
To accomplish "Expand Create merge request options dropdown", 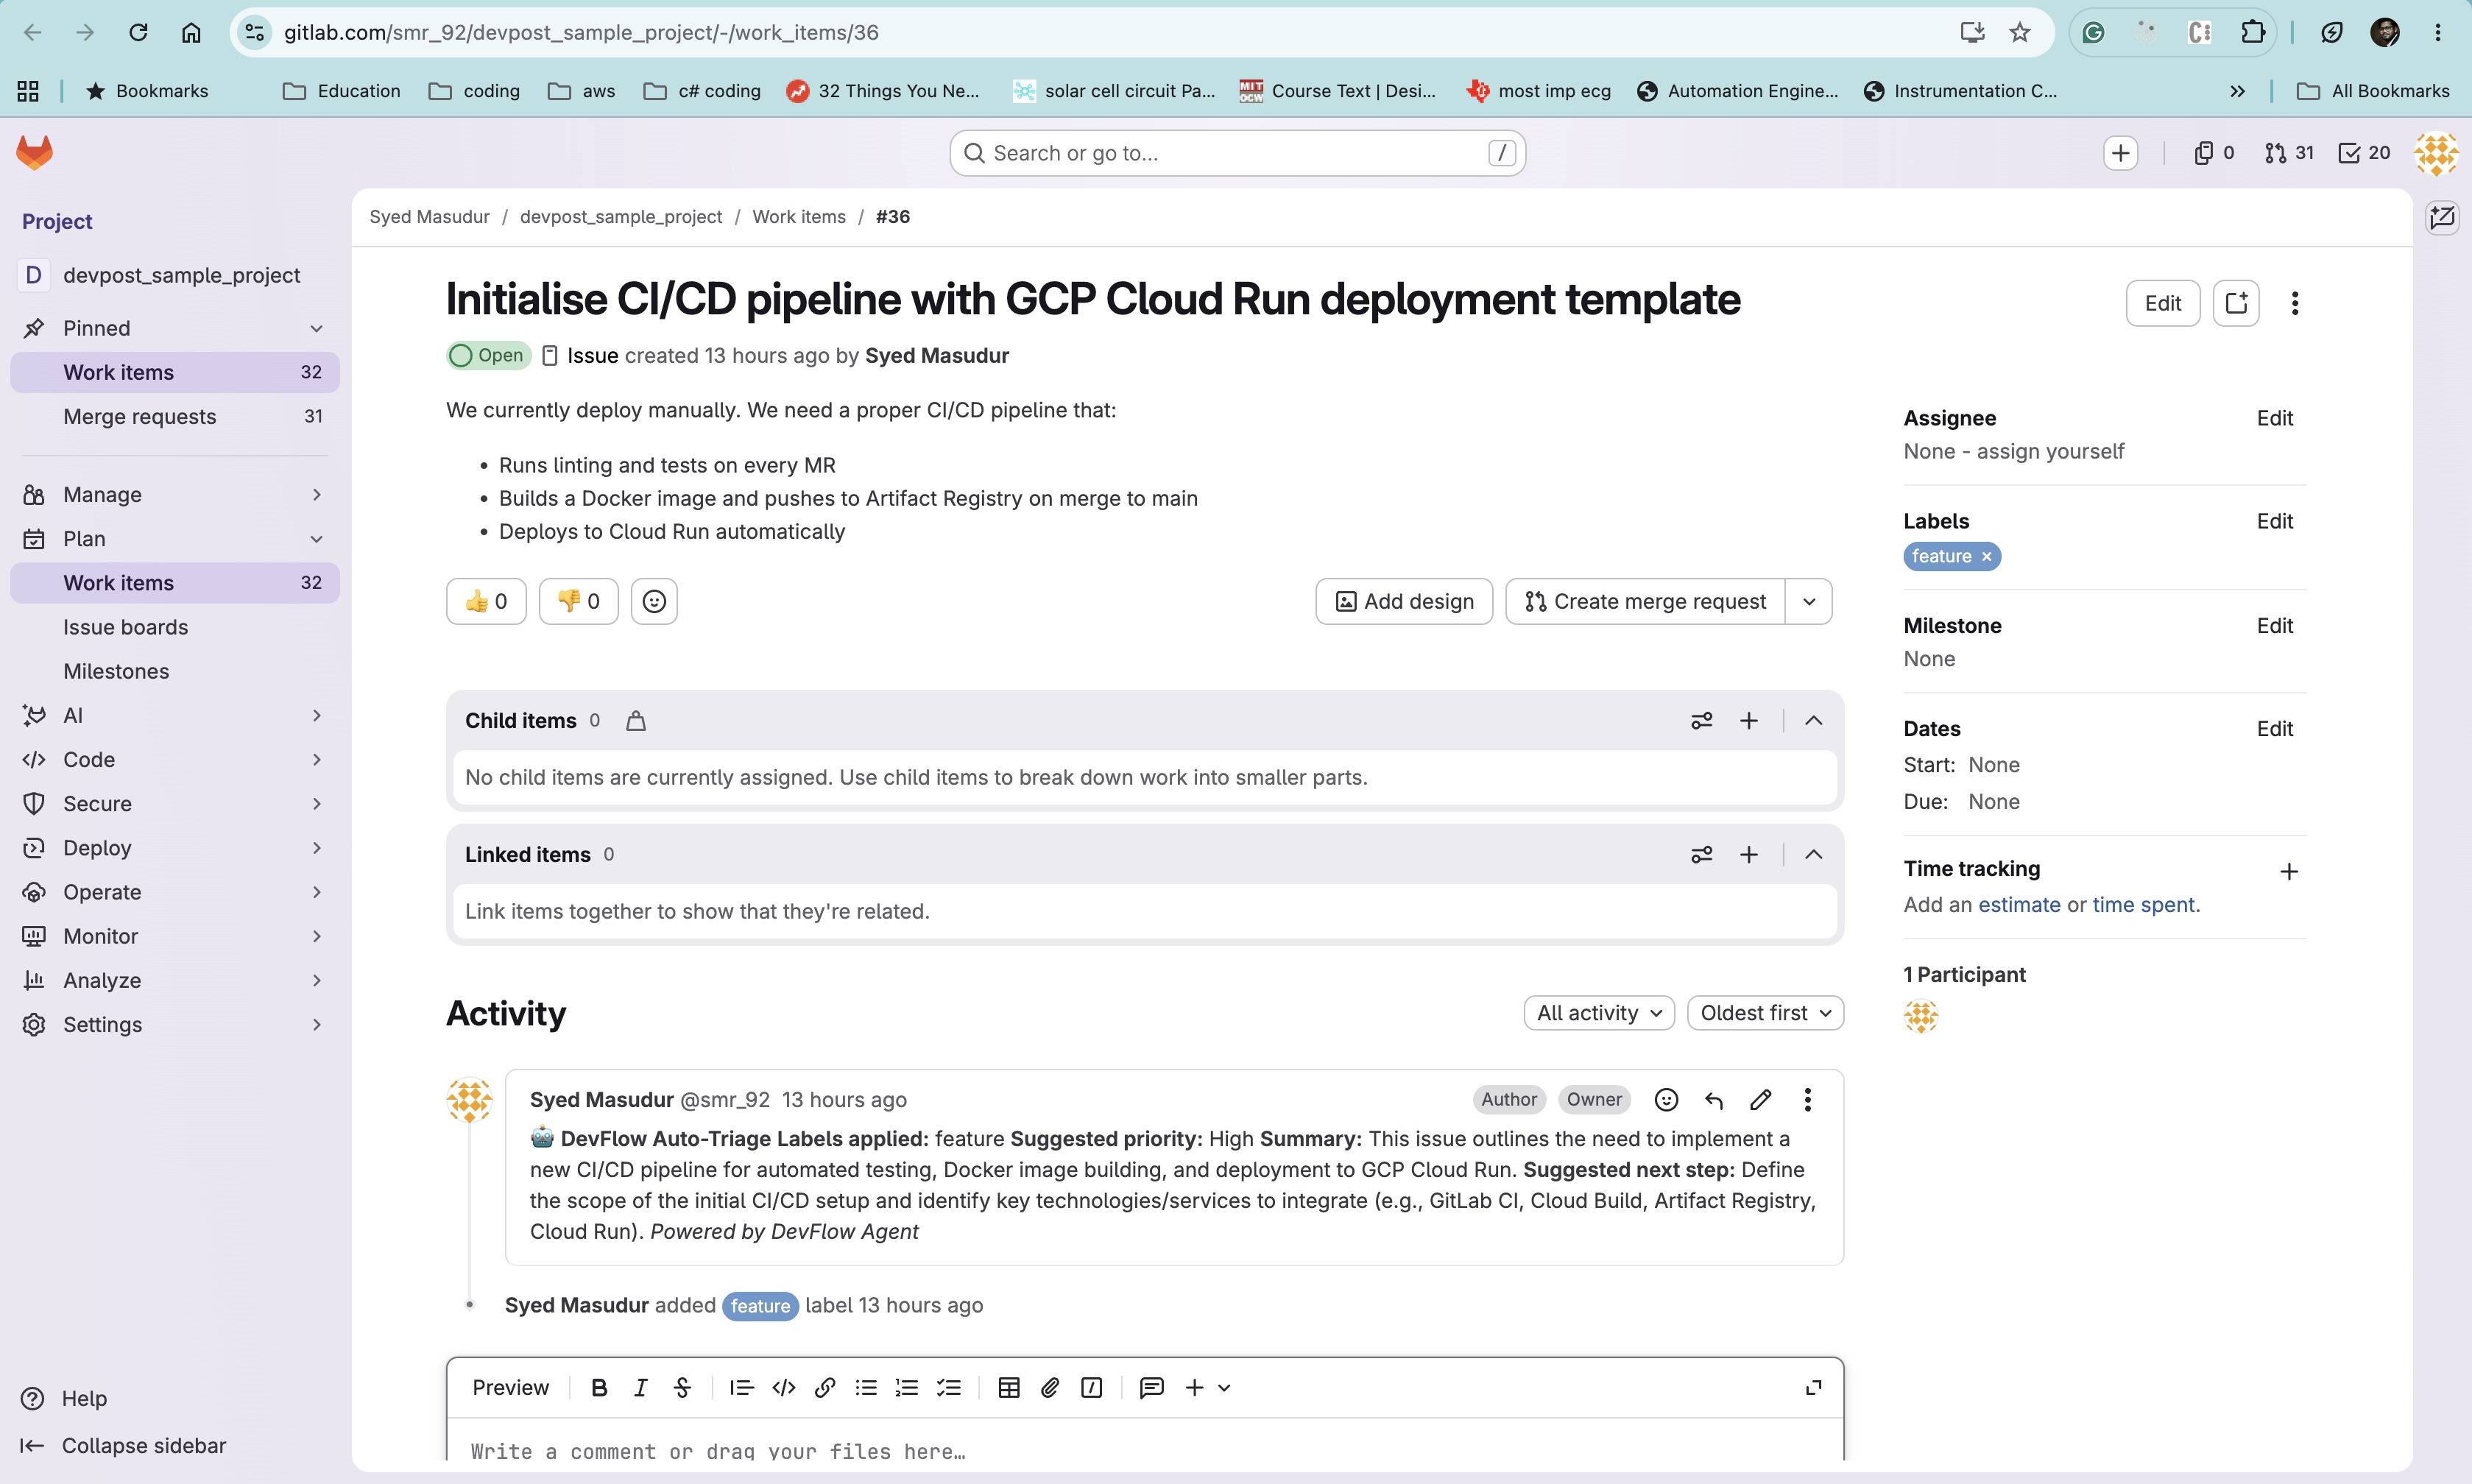I will (1809, 601).
